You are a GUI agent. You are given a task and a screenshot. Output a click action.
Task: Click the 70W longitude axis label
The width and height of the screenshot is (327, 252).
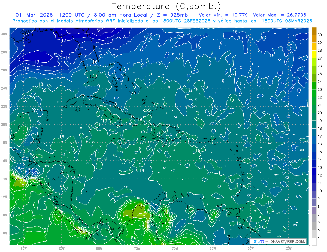175,248
